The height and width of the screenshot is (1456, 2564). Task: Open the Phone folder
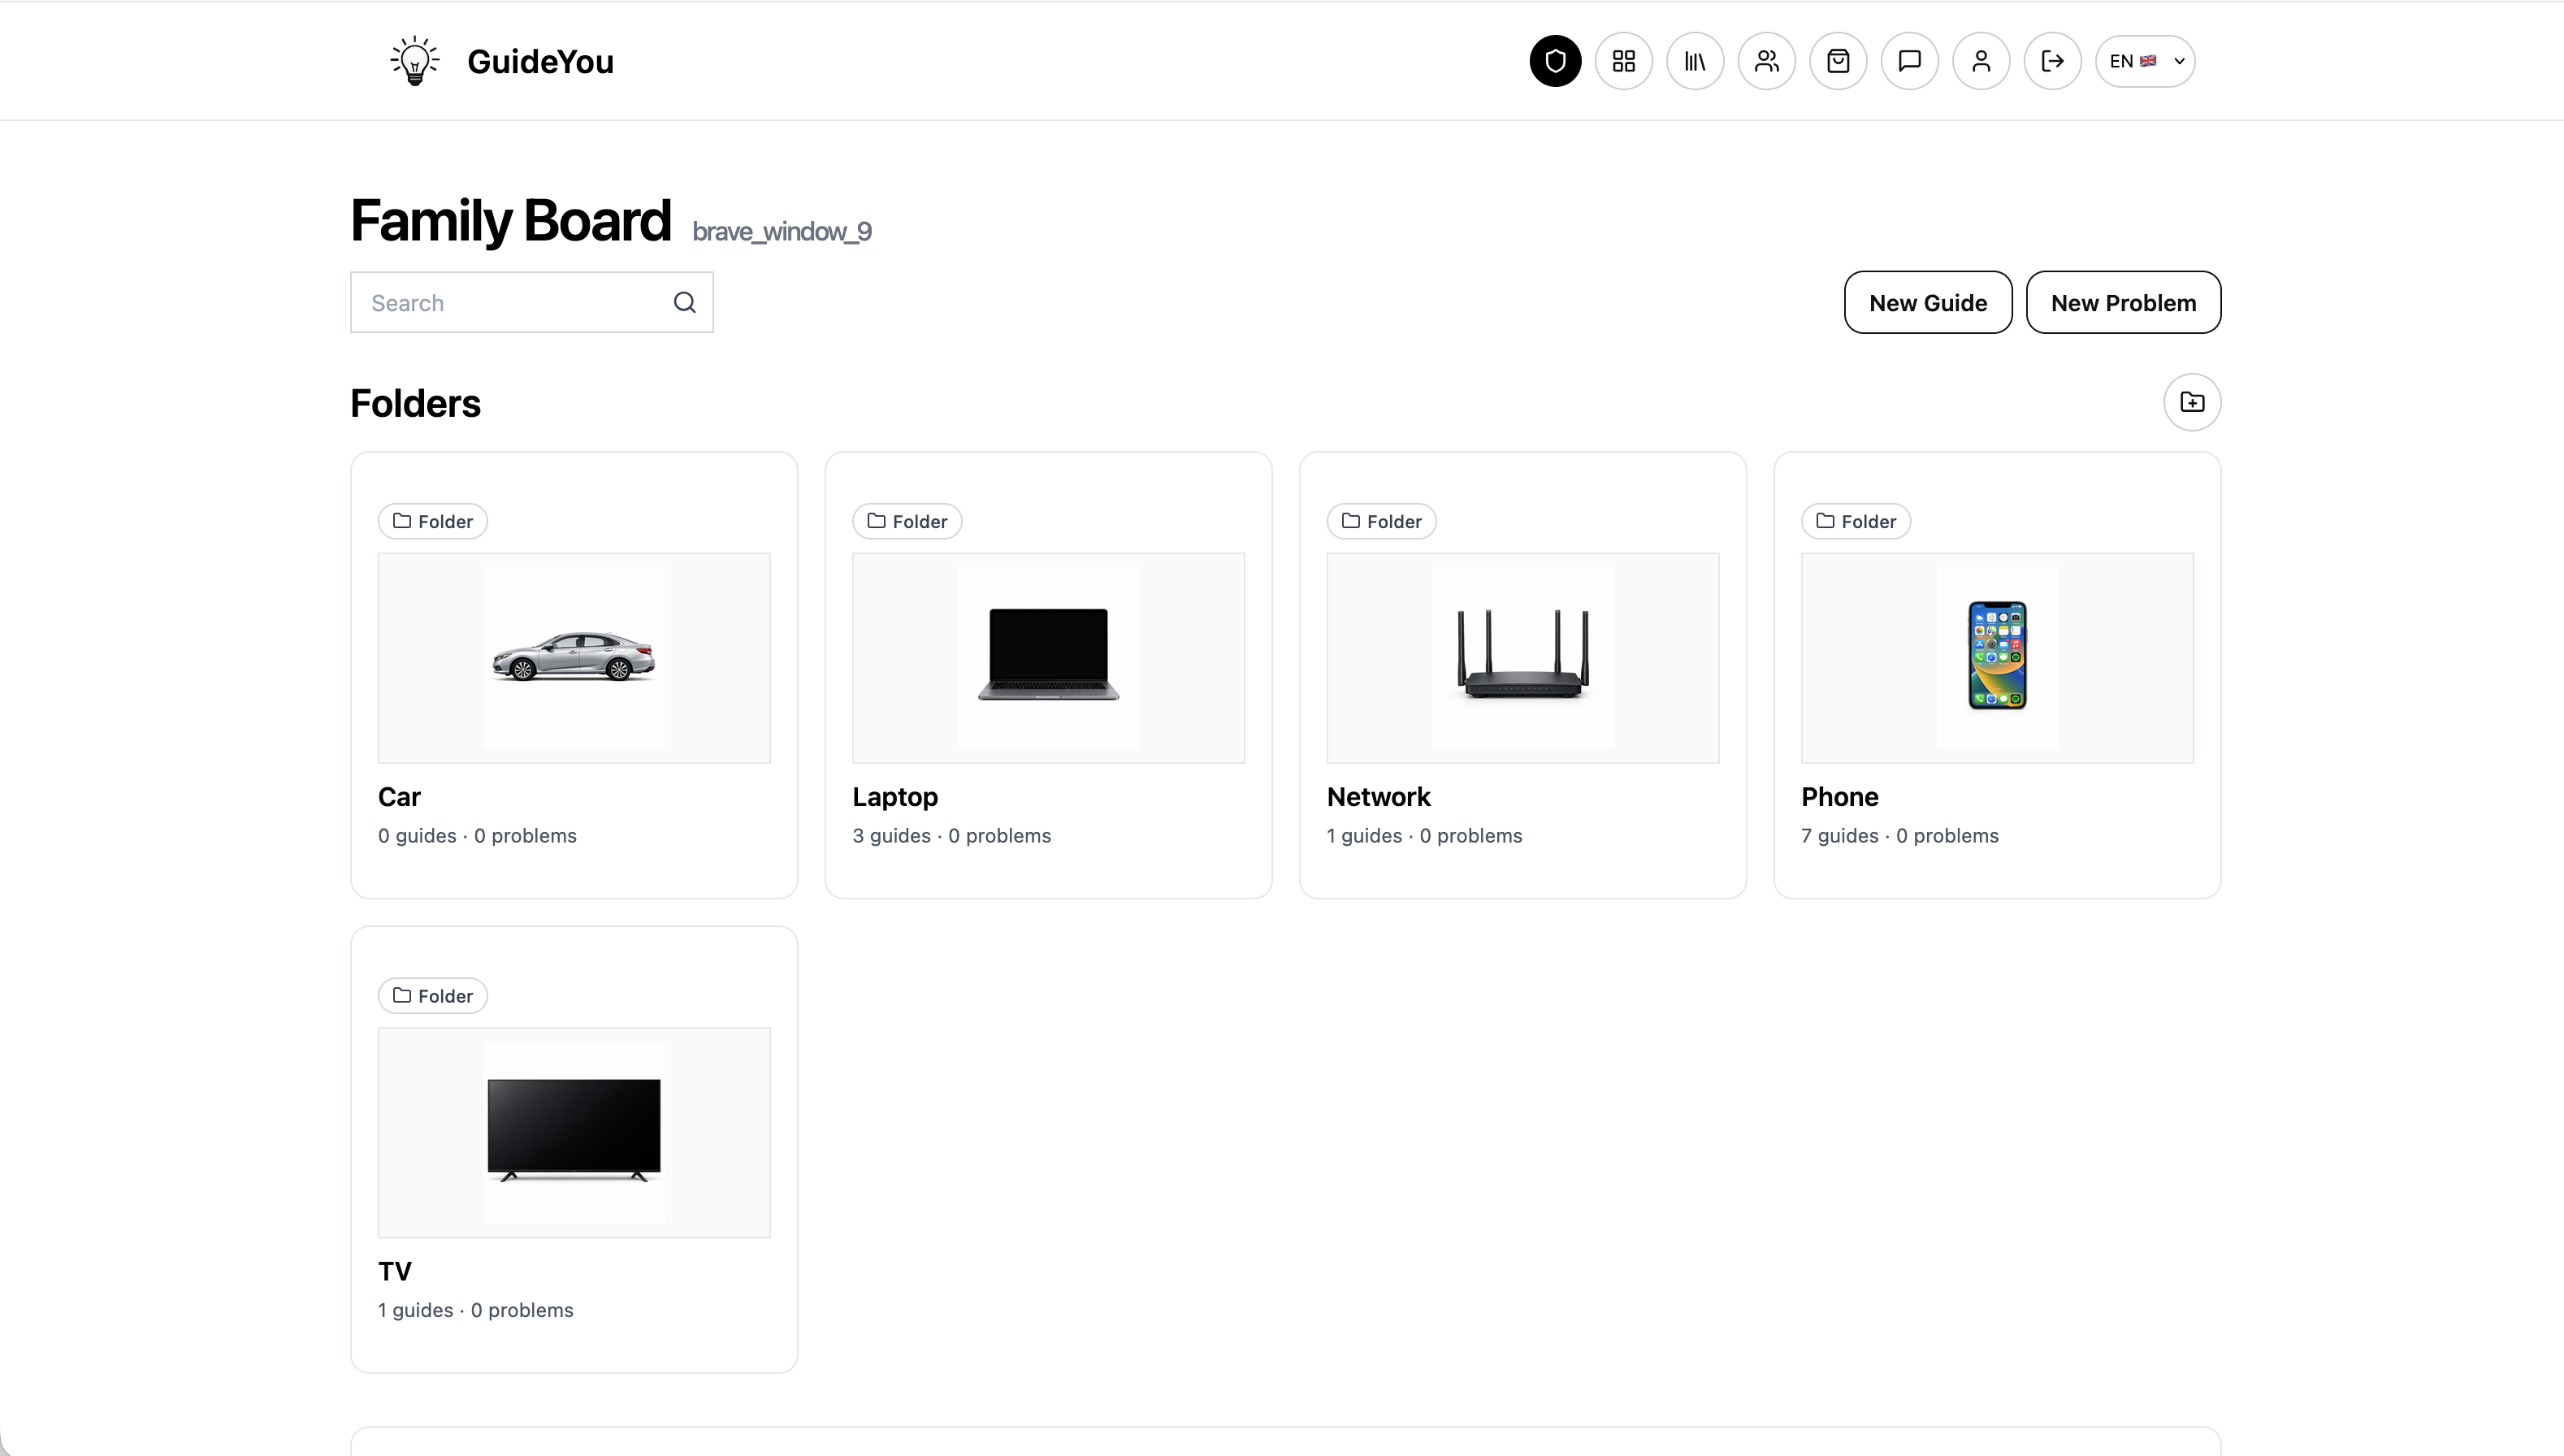point(1839,797)
